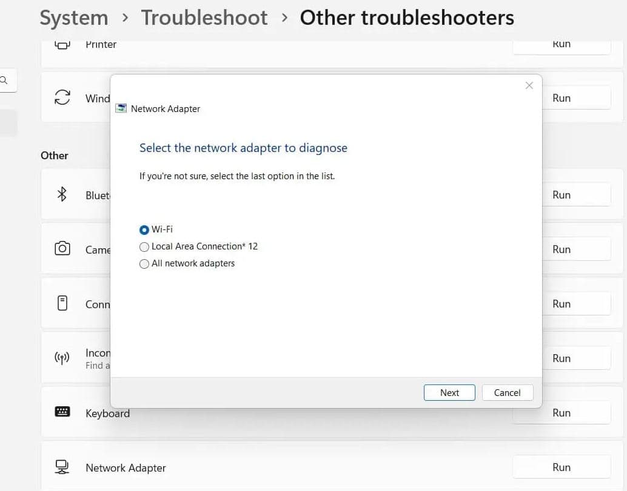Click the Network Adapter monitor icon

coord(62,467)
